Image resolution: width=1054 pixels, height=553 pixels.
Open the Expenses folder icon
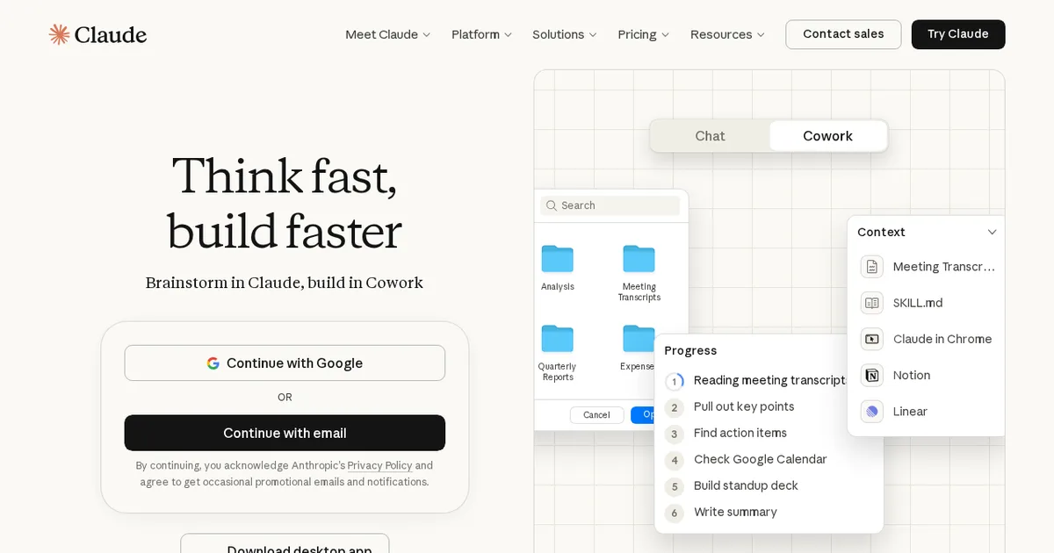(x=639, y=339)
